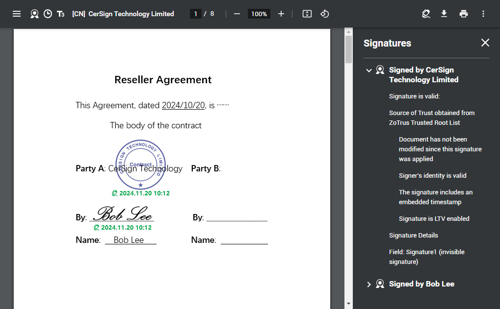
Task: Click the history clock icon in toolbar
Action: coord(48,14)
